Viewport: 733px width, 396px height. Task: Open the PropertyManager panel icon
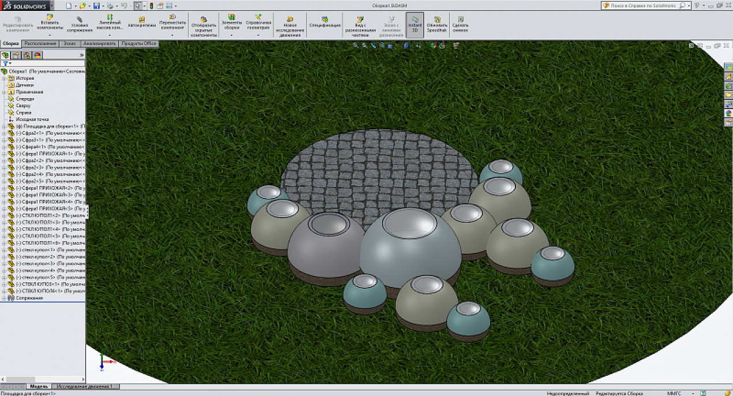tap(16, 55)
